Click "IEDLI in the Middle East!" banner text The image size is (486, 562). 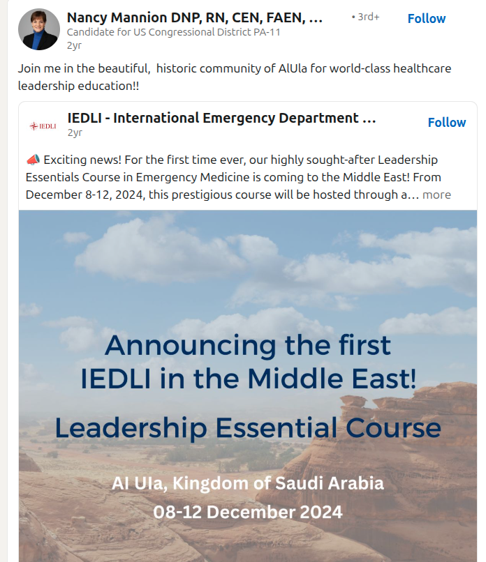coord(249,379)
